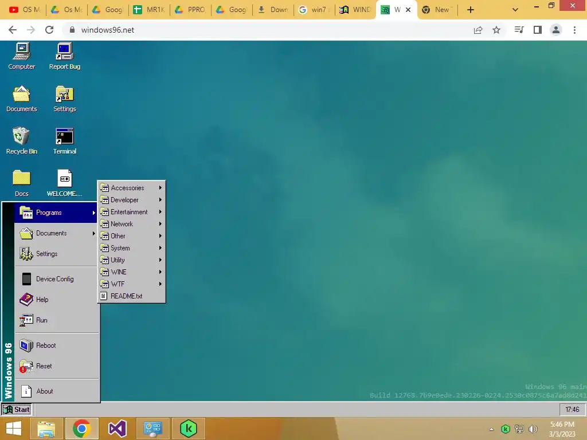587x440 pixels.
Task: Choose Run in the Start menu
Action: (56, 320)
